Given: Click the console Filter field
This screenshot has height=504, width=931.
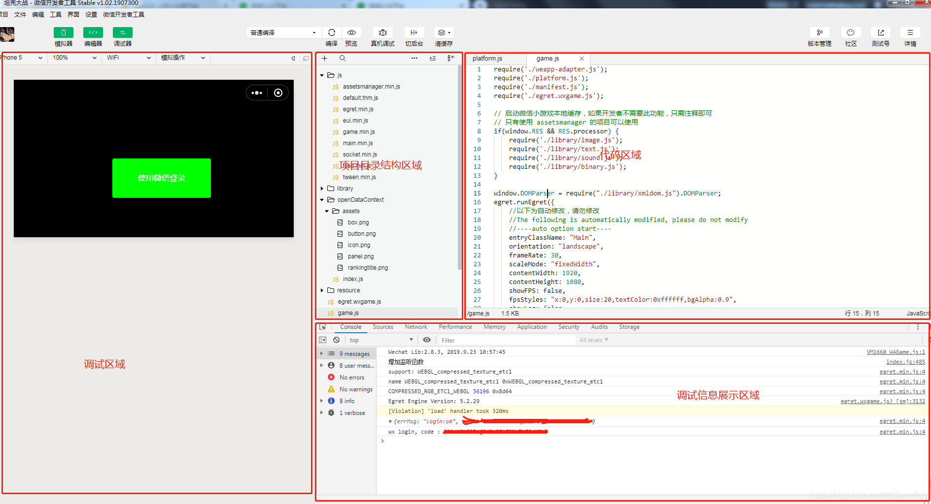Looking at the screenshot, I should (x=507, y=340).
